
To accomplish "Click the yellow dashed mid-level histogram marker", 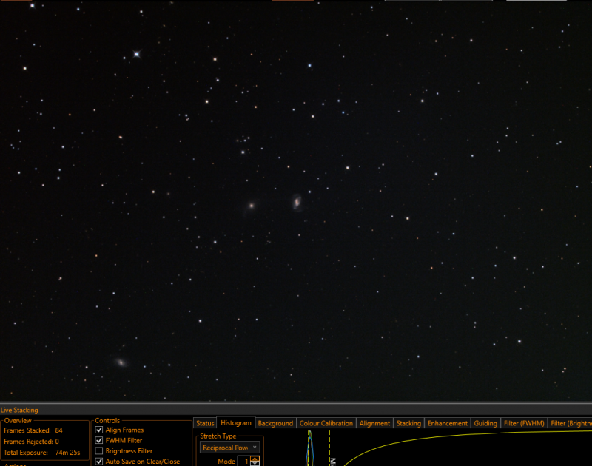I will click(x=329, y=448).
